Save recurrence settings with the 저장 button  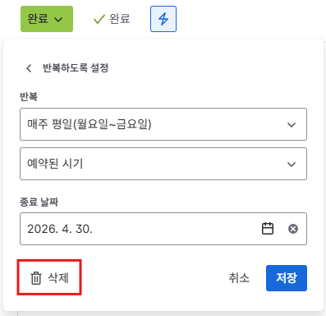(287, 278)
